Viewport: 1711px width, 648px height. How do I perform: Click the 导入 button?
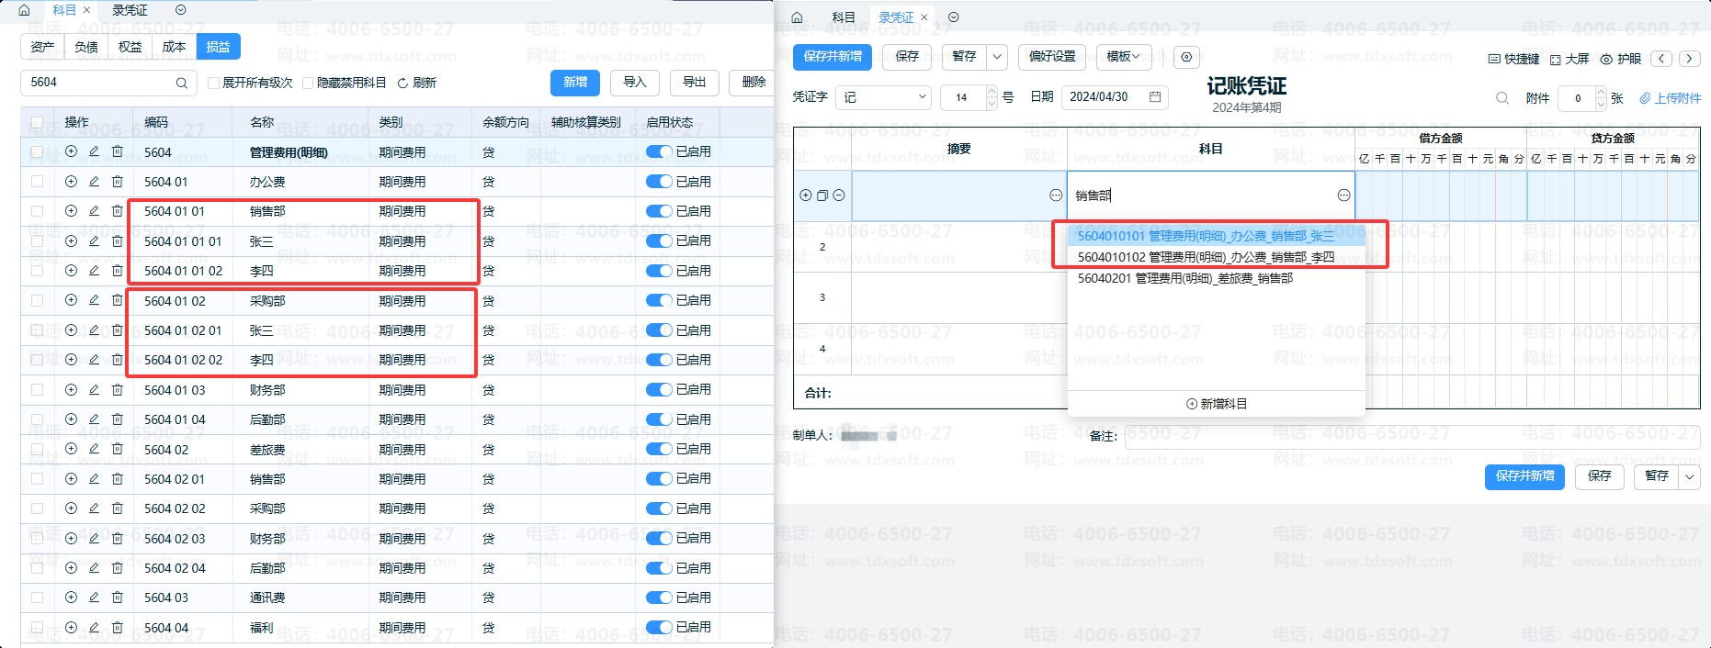point(635,83)
